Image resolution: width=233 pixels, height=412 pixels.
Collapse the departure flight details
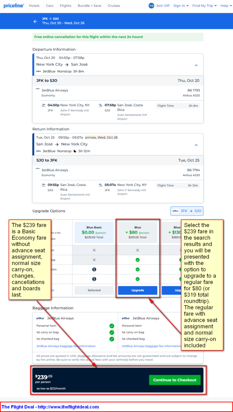pyautogui.click(x=196, y=65)
